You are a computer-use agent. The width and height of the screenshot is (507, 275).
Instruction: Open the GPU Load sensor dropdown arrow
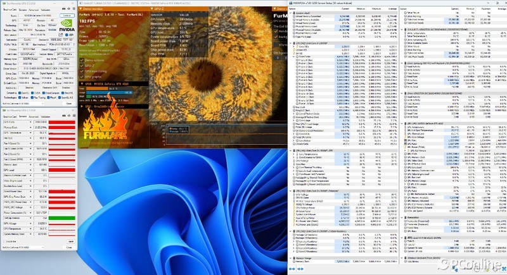(30, 170)
